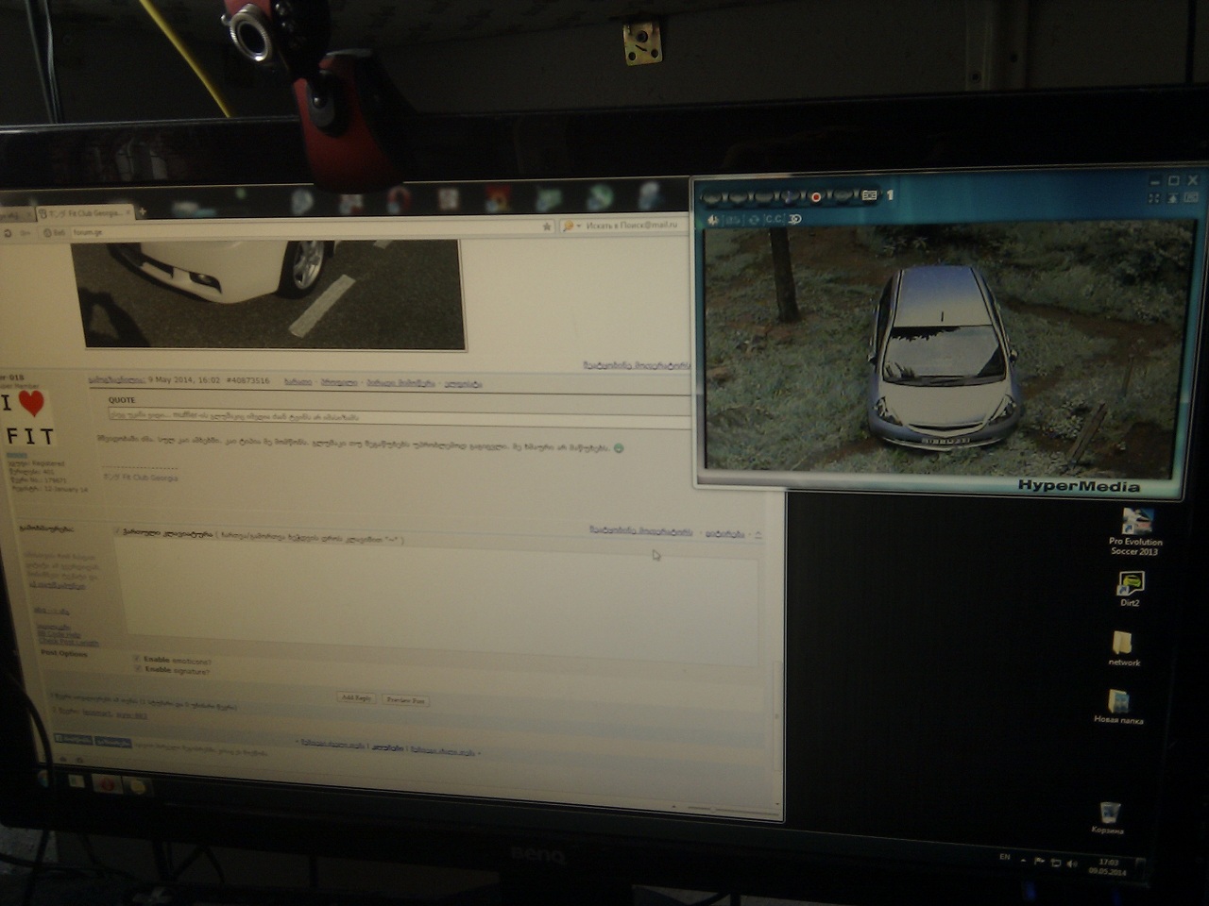Click the eject icon in HyperMedia window
The height and width of the screenshot is (906, 1209).
pyautogui.click(x=1173, y=198)
